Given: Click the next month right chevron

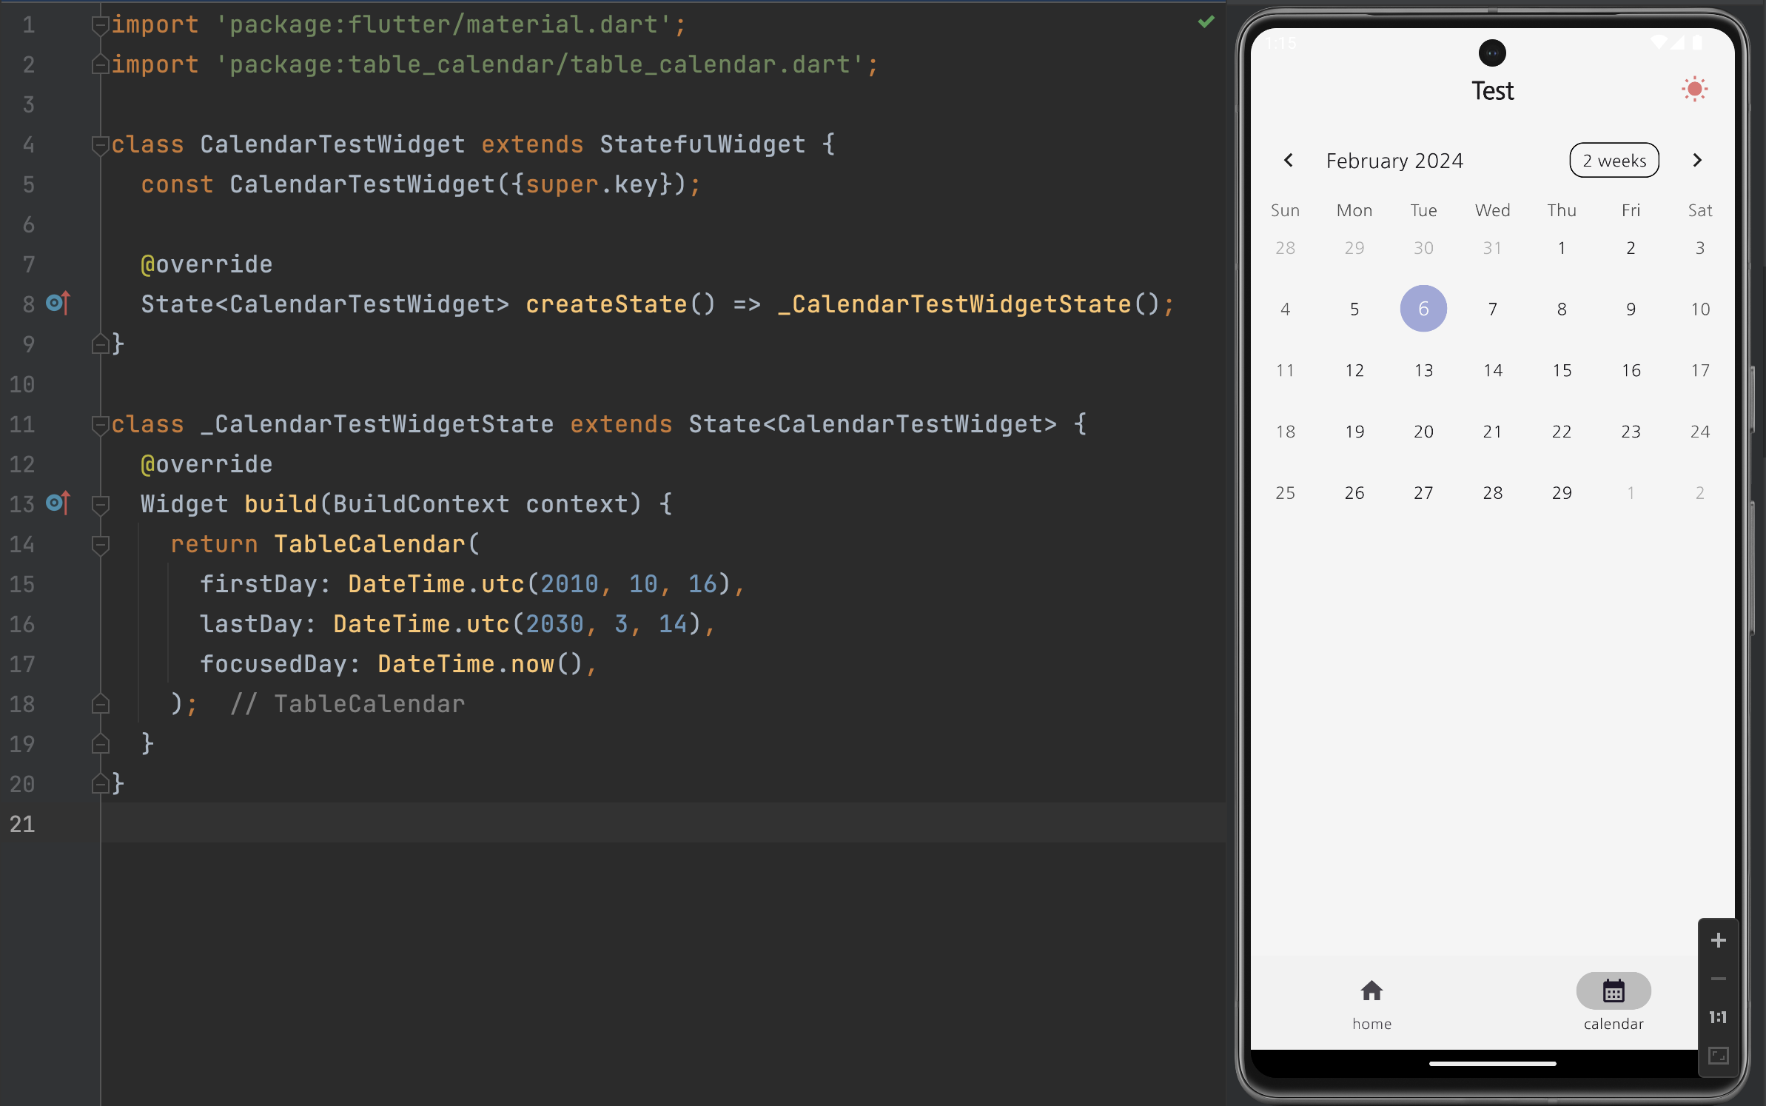Looking at the screenshot, I should [x=1697, y=161].
